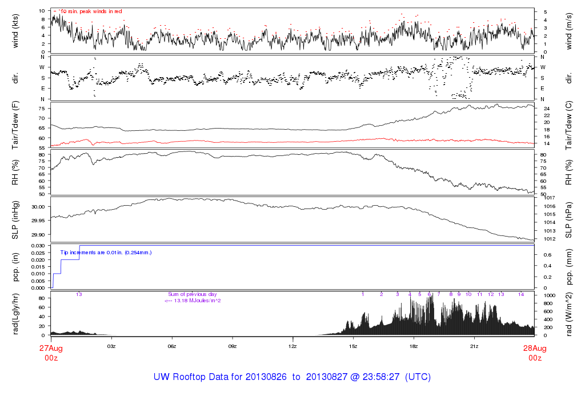Viewport: 585px width, 400px height.
Task: Click the "RH (%)" left axis label
Action: point(15,171)
